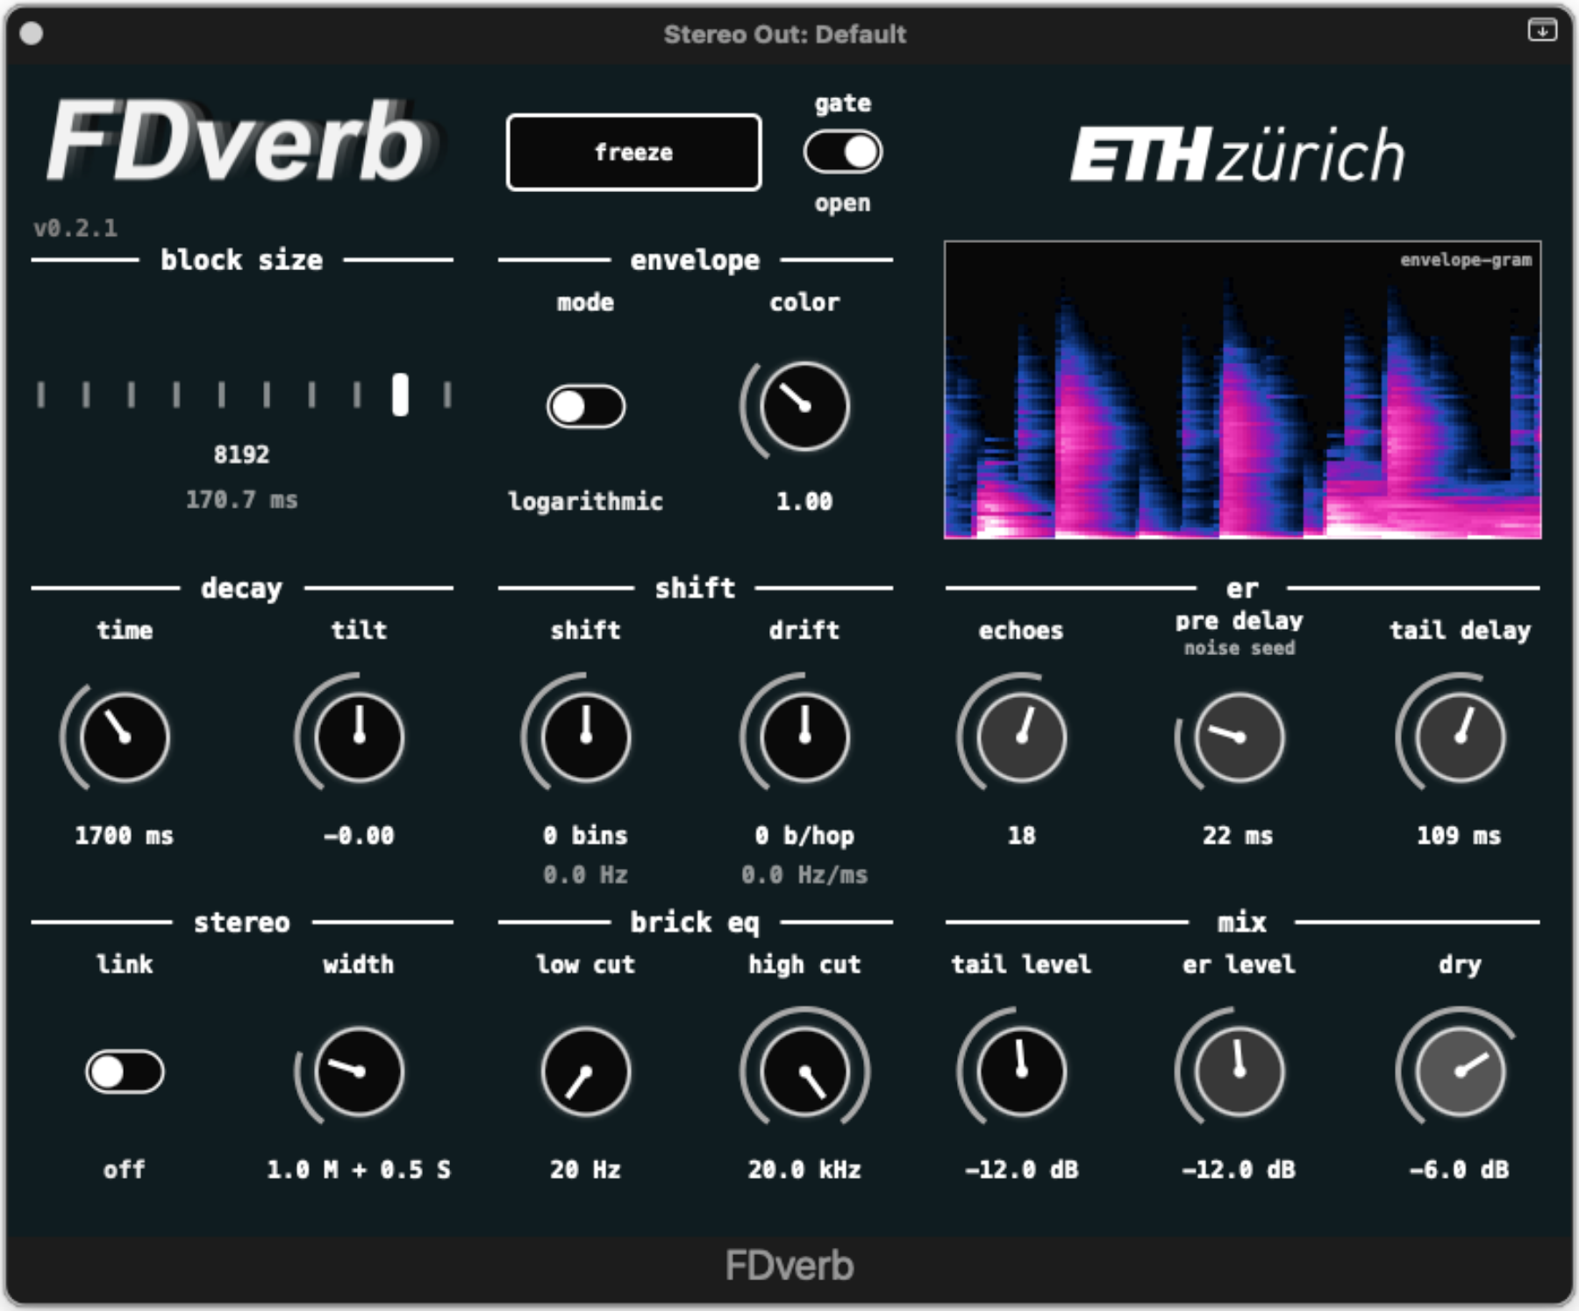The height and width of the screenshot is (1311, 1579).
Task: Close the plugin window with the gray dot
Action: point(32,33)
